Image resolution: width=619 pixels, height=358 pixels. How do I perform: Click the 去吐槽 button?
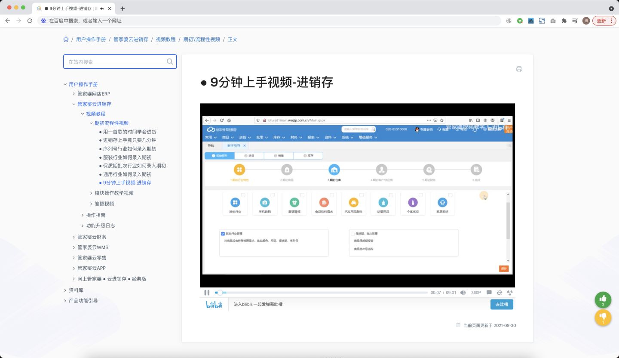pos(502,305)
